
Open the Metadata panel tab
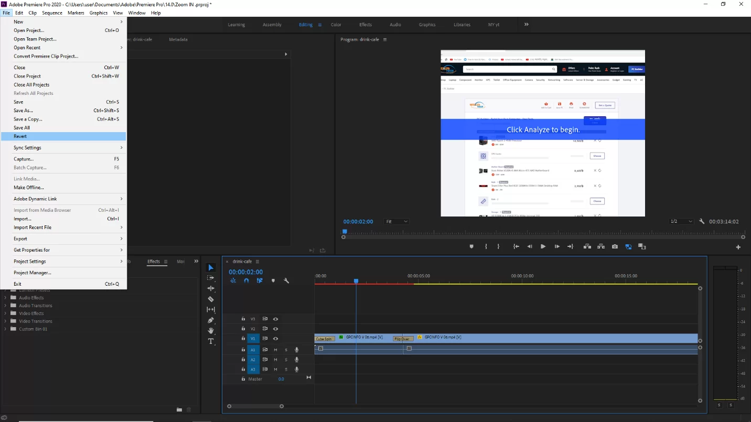[x=178, y=39]
